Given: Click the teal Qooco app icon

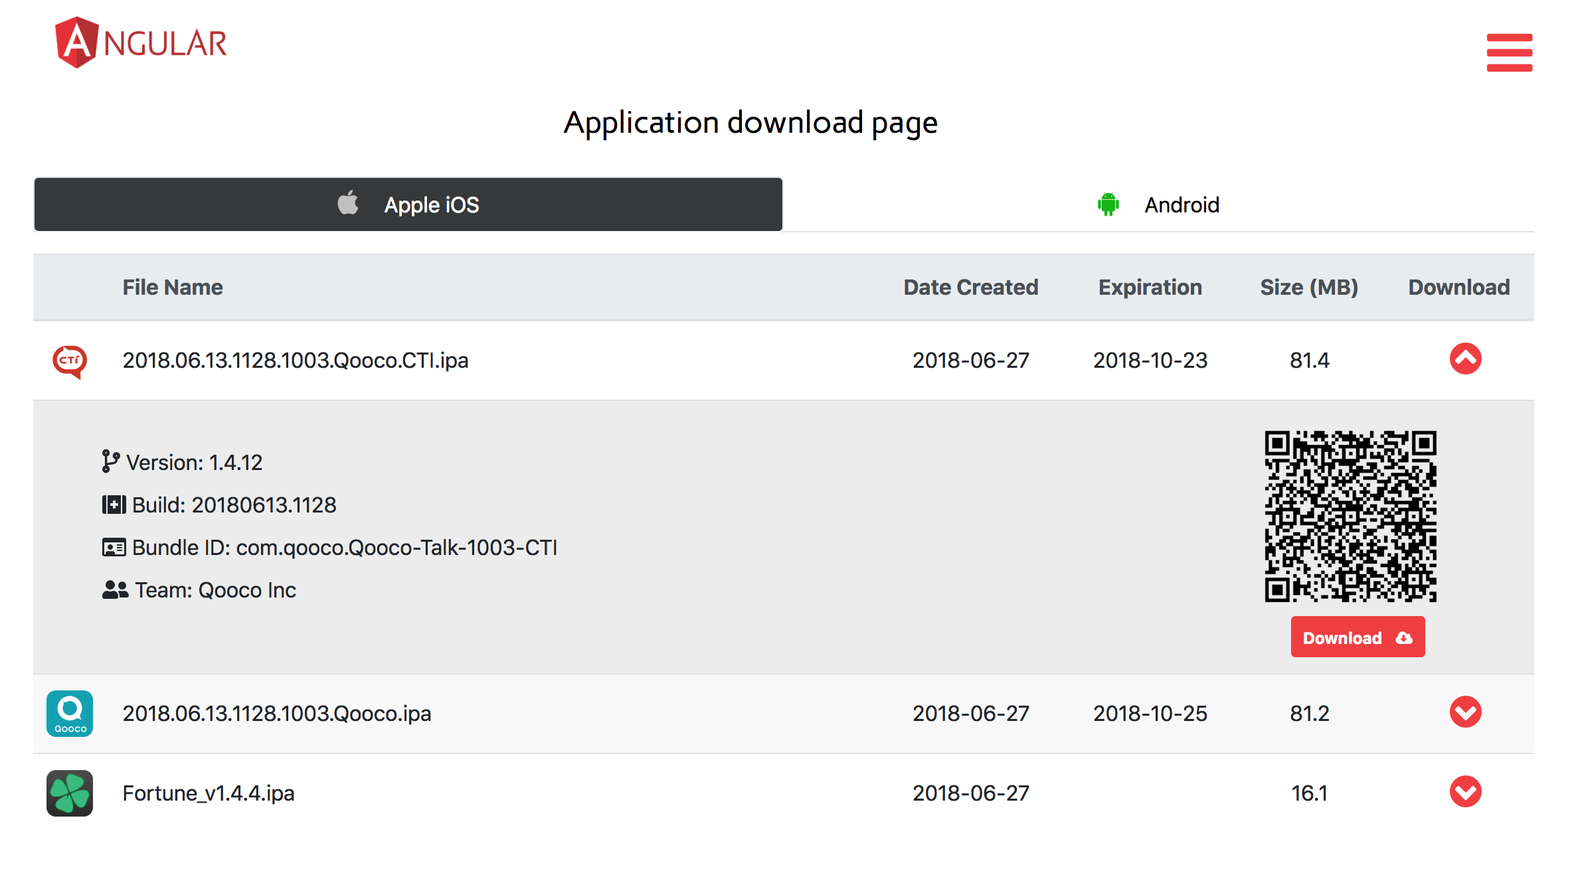Looking at the screenshot, I should (x=70, y=714).
